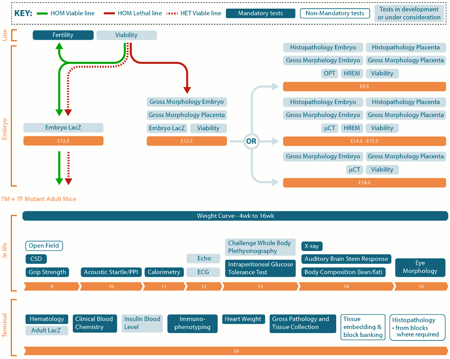Select the Viability box in Line row
The width and height of the screenshot is (450, 359).
pos(127,35)
